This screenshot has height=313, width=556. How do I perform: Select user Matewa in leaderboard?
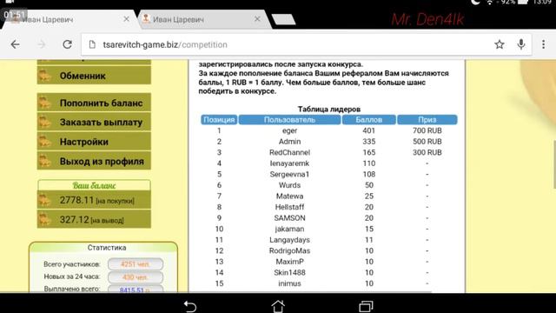[289, 196]
